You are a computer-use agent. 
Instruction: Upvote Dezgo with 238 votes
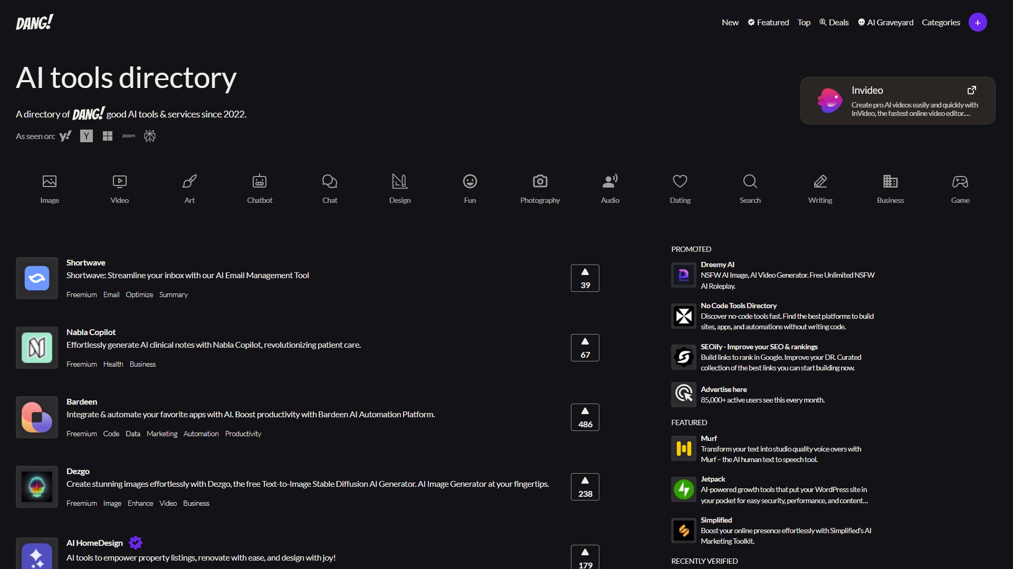[x=585, y=487]
